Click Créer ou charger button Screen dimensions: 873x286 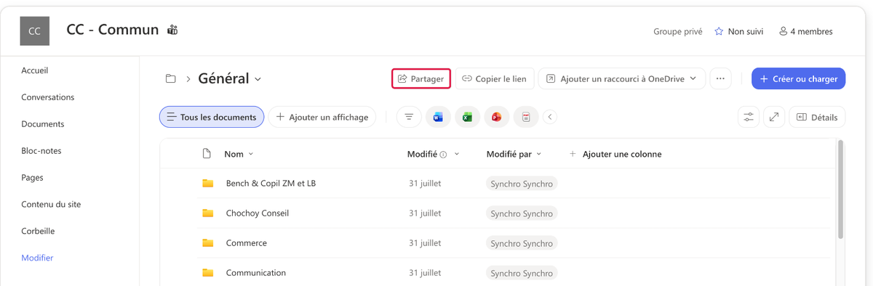tap(798, 78)
